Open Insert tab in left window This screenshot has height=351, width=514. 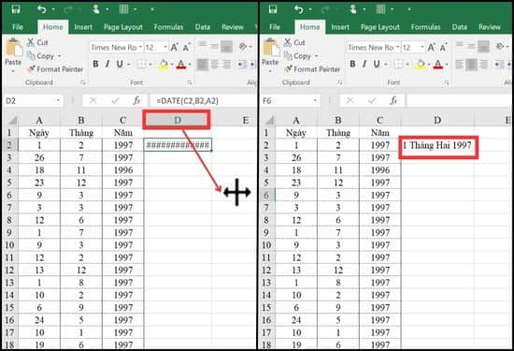[83, 27]
